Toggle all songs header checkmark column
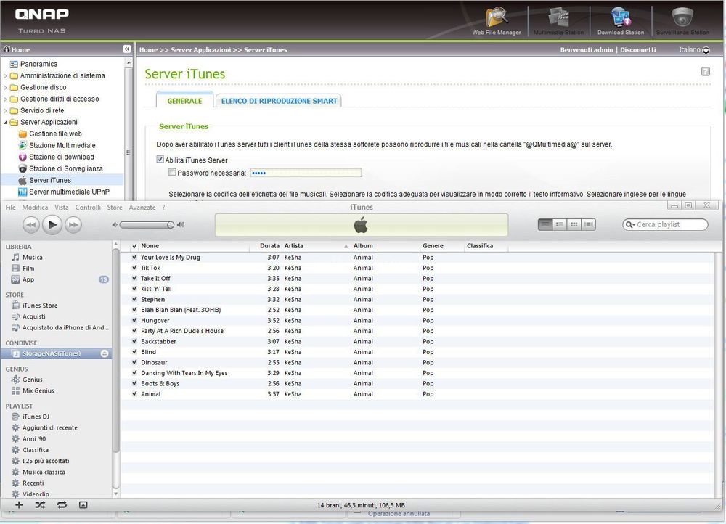This screenshot has height=524, width=726. 134,246
